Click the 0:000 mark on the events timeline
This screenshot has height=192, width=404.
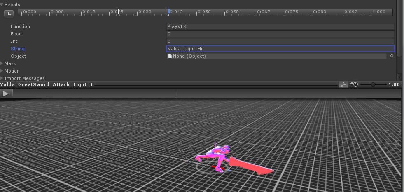tap(30, 12)
